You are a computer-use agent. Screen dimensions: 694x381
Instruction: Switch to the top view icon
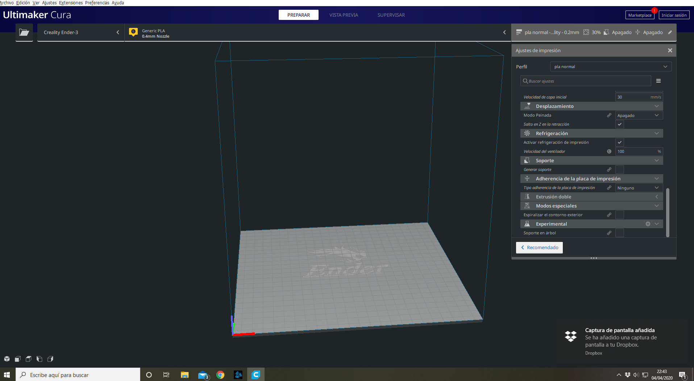(x=29, y=359)
